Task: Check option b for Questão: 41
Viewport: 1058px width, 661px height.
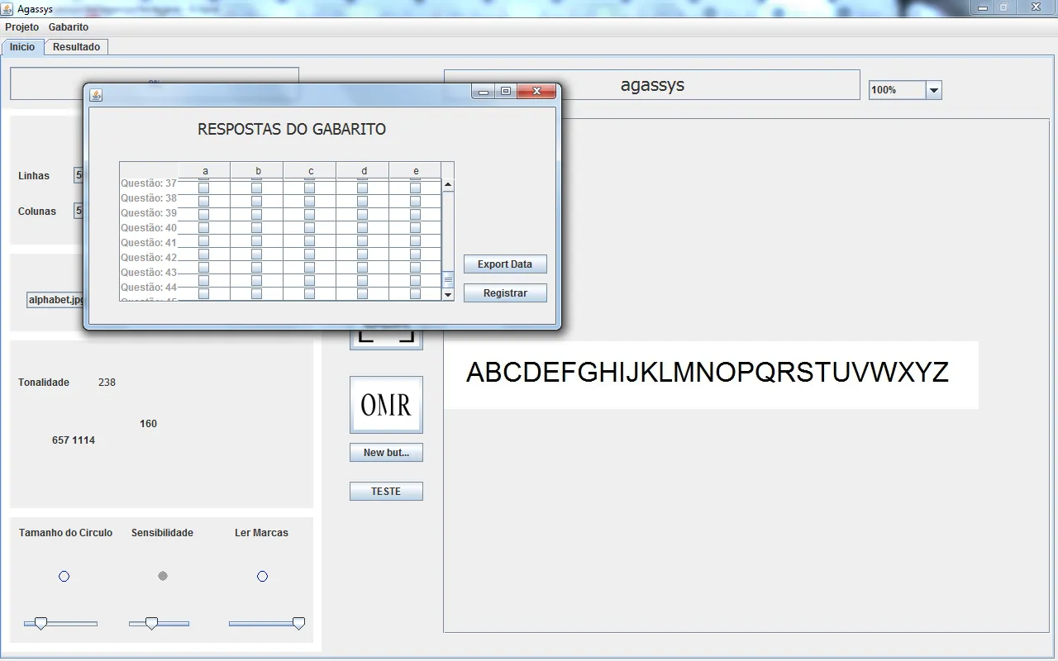Action: (x=257, y=241)
